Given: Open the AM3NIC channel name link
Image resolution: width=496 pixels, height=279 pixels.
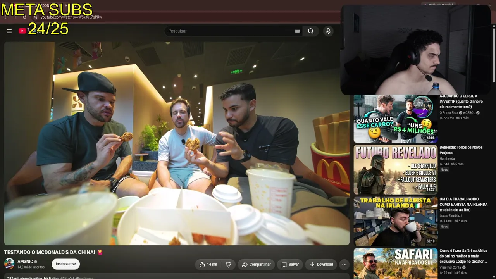Looking at the screenshot, I should point(25,262).
